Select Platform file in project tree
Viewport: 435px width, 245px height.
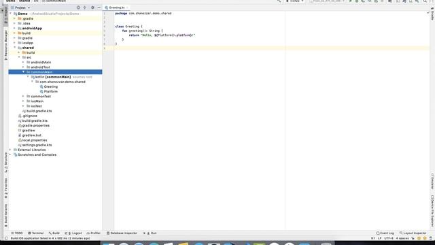pyautogui.click(x=50, y=91)
